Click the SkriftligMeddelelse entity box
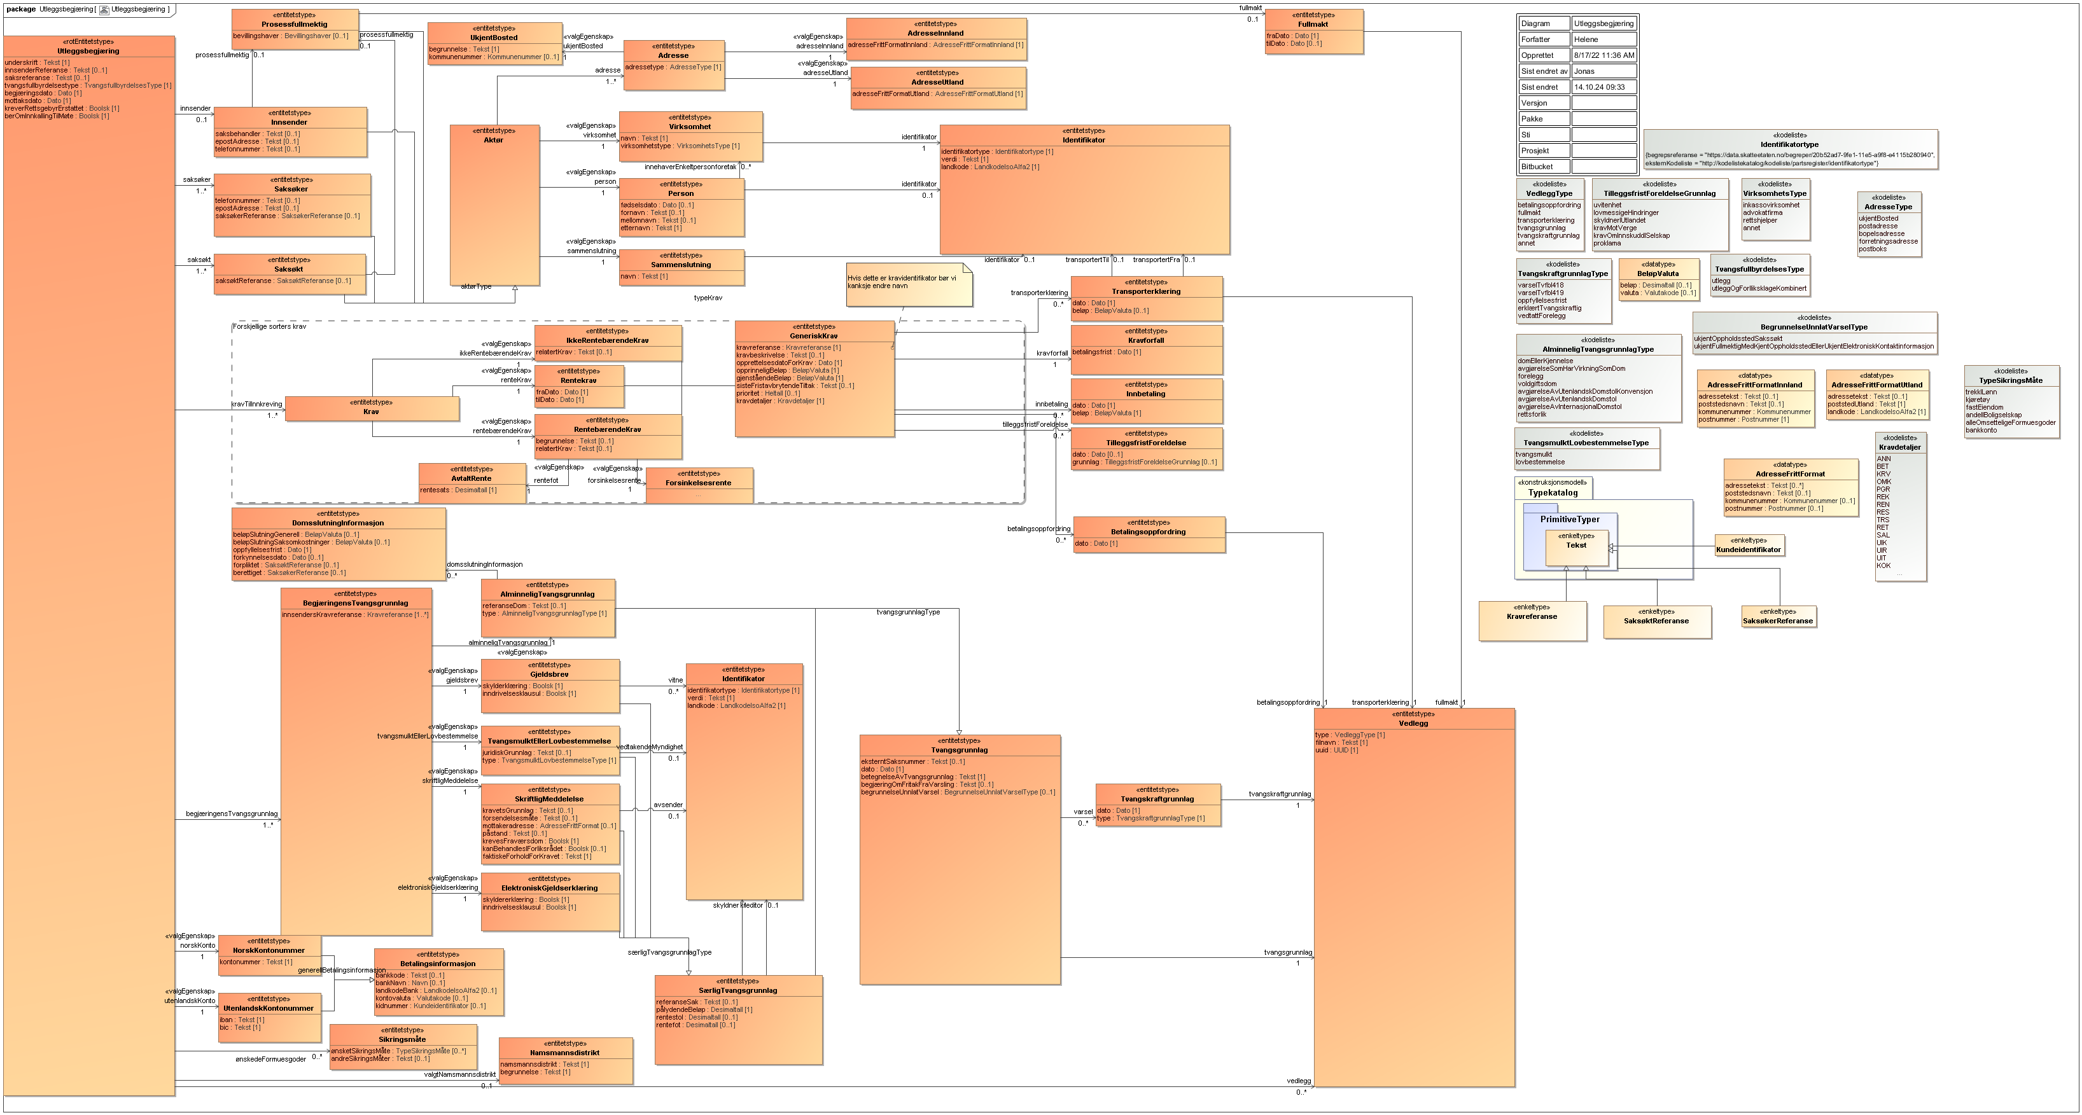This screenshot has height=1115, width=2082. pyautogui.click(x=550, y=823)
